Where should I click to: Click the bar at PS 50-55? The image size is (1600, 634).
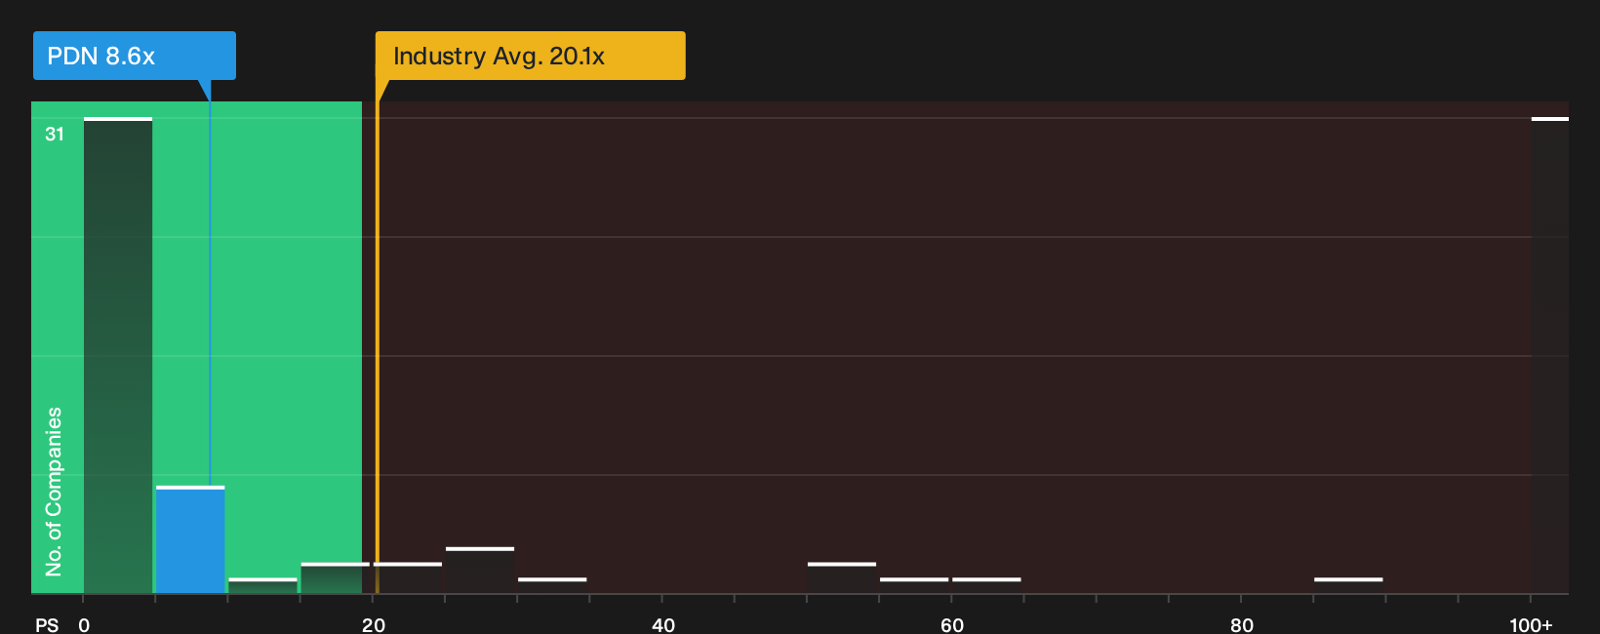pyautogui.click(x=842, y=577)
